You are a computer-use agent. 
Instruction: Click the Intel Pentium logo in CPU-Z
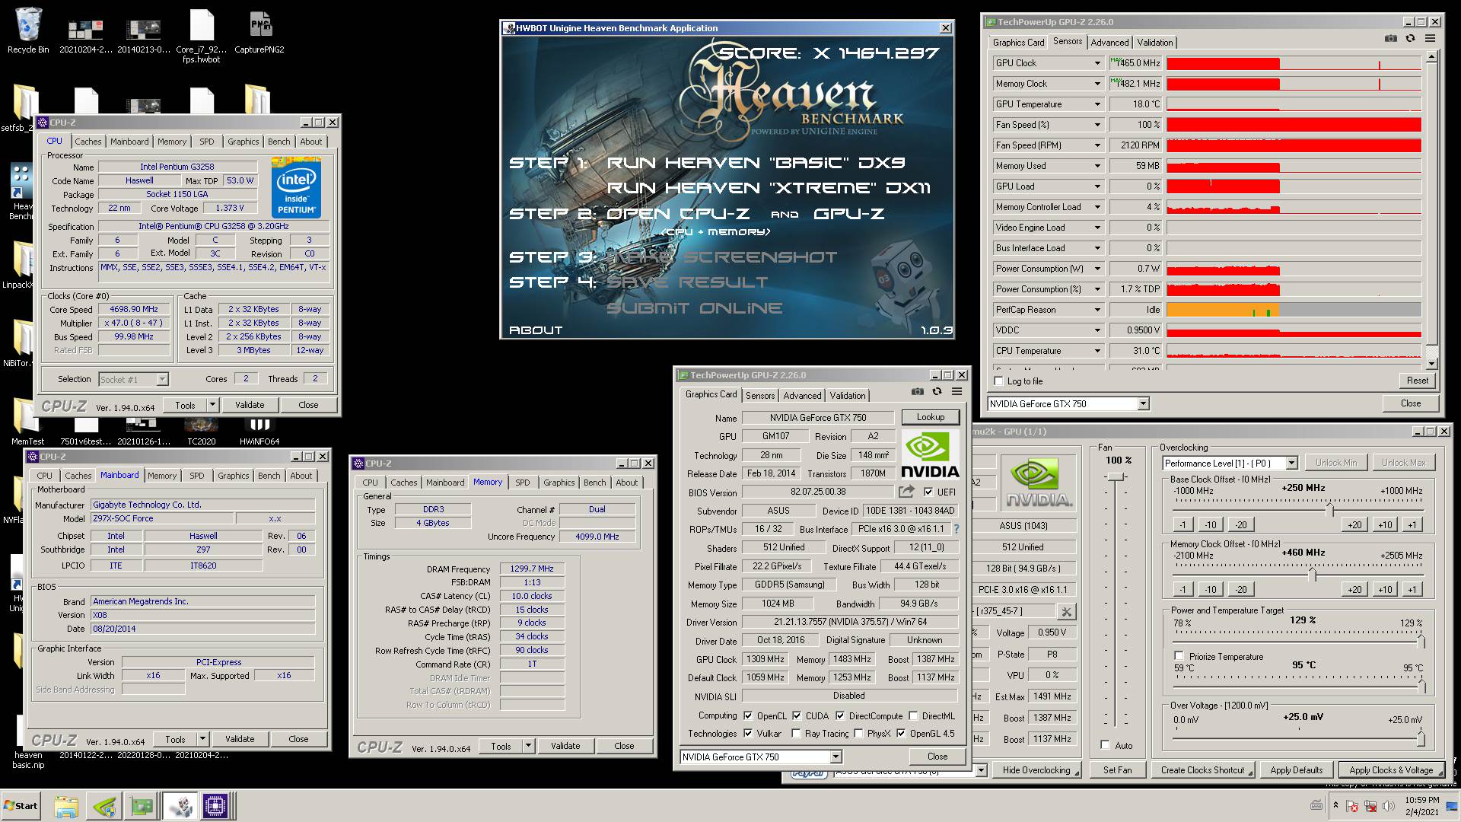296,188
